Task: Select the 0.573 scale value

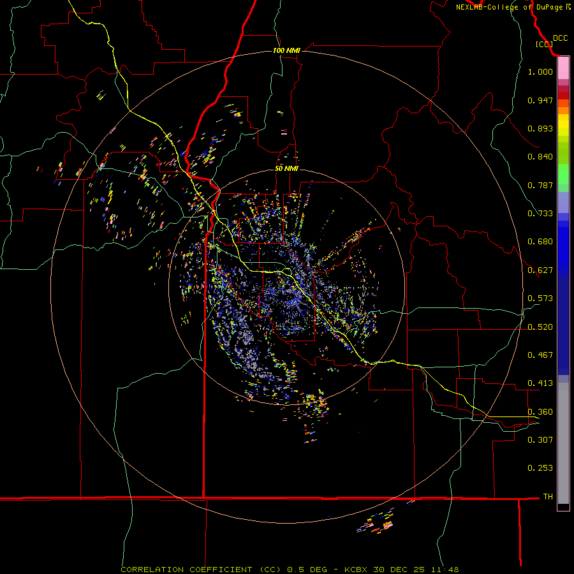Action: tap(540, 298)
